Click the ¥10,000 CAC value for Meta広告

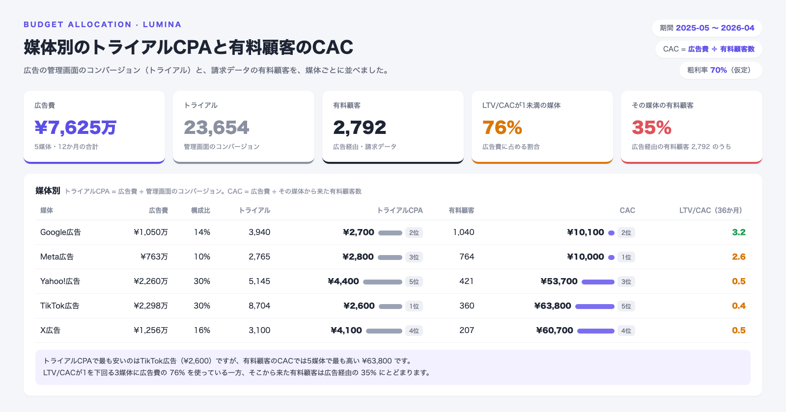[586, 257]
